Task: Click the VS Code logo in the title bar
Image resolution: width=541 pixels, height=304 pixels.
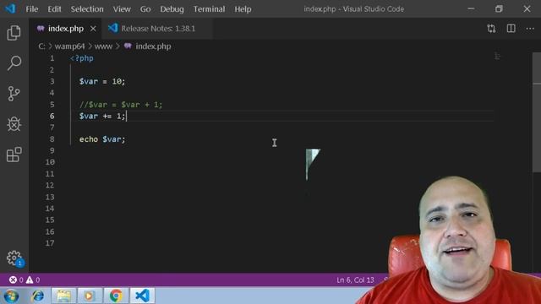Action: pyautogui.click(x=10, y=8)
